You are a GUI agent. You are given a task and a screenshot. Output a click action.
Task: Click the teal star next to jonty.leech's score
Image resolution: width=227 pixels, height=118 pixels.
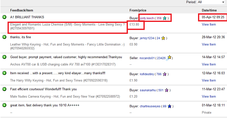pyautogui.click(x=165, y=18)
